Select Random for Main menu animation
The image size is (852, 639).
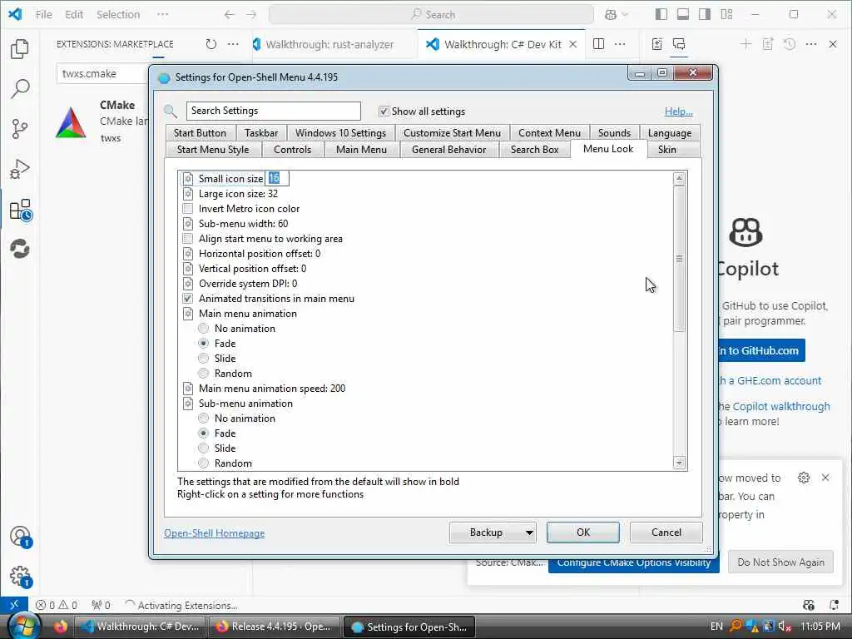pos(203,374)
